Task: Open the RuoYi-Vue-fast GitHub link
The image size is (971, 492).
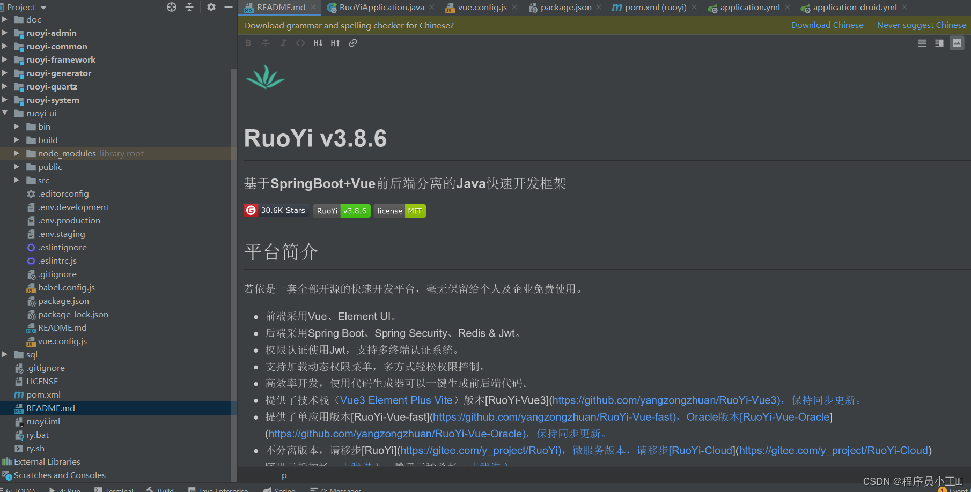Action: point(553,417)
